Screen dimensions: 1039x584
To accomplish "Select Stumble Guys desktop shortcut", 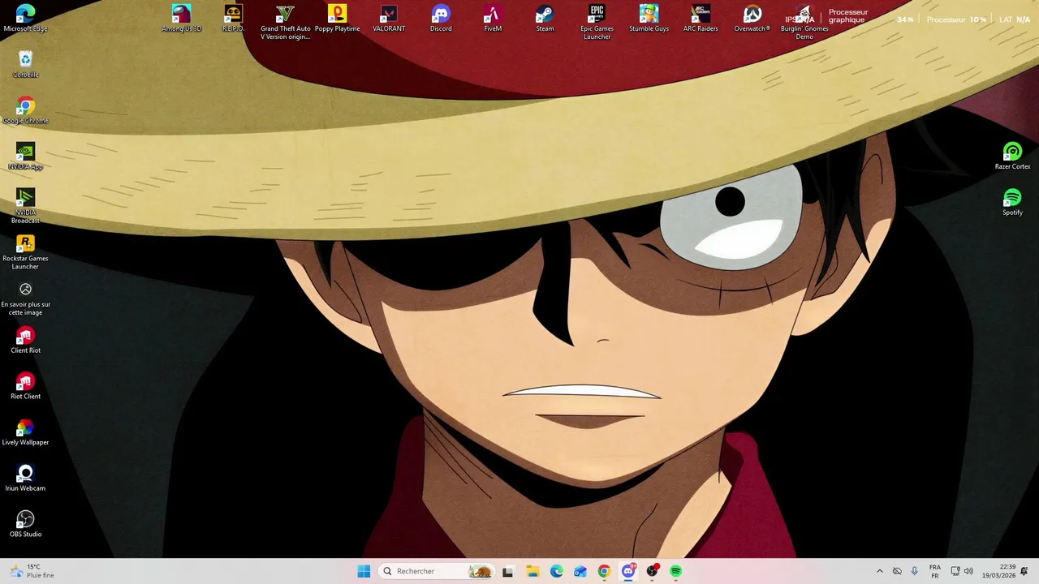I will click(649, 18).
